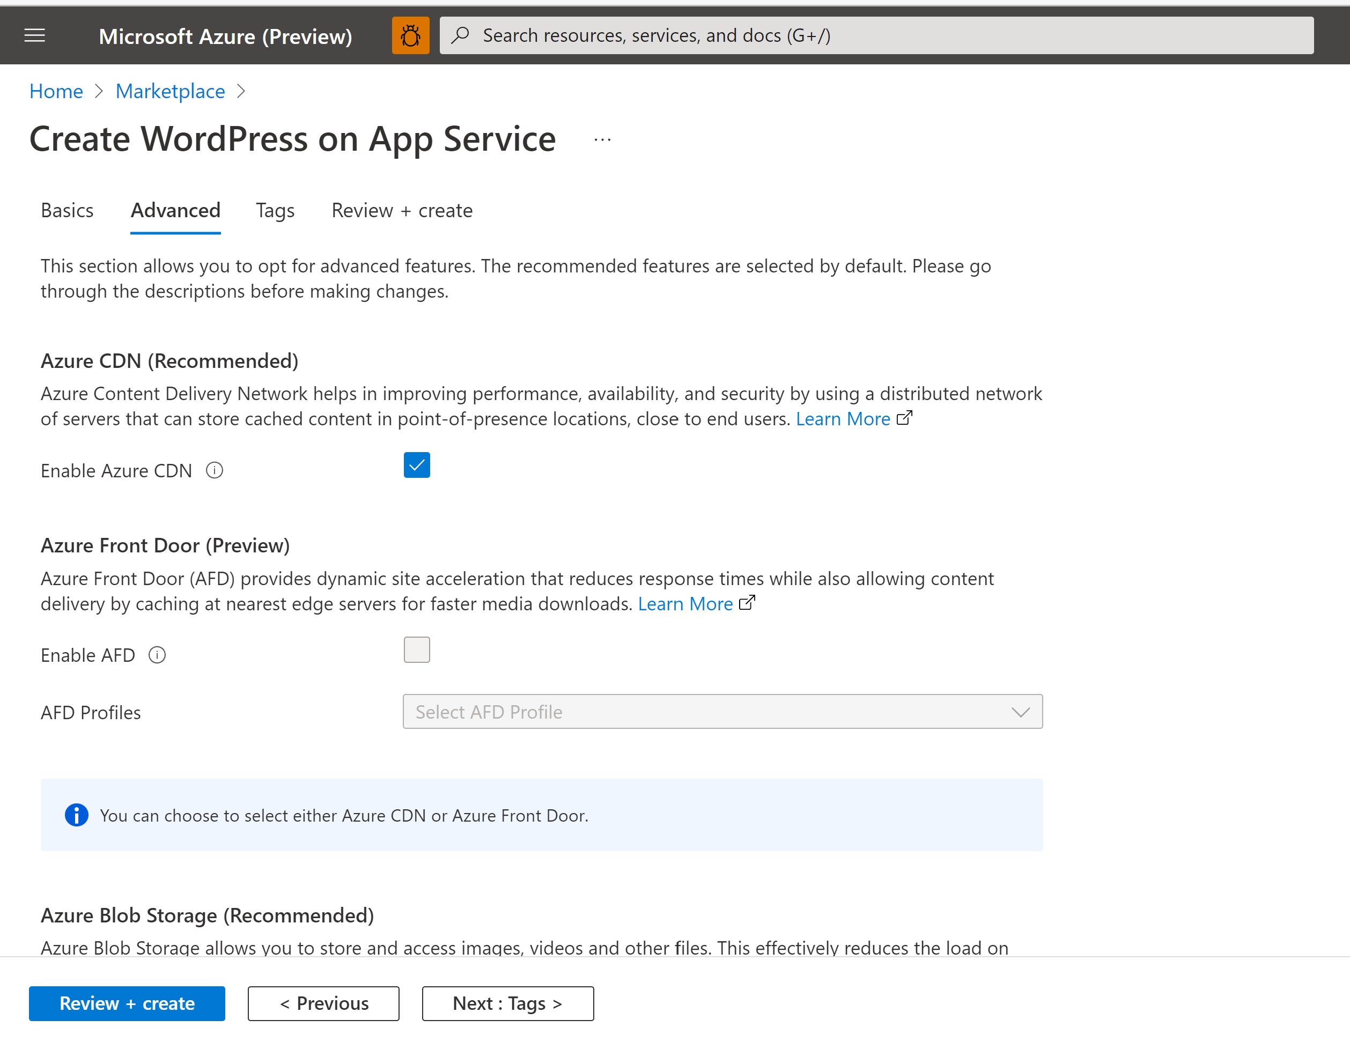Viewport: 1350px width, 1049px height.
Task: Click the search magnifier icon
Action: click(460, 35)
